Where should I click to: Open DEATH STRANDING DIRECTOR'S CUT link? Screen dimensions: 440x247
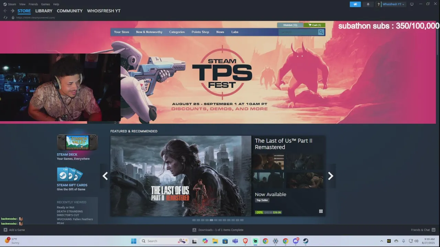(x=70, y=213)
